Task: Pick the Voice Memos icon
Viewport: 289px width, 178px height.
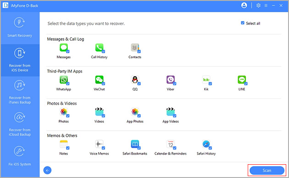Action: [x=99, y=144]
